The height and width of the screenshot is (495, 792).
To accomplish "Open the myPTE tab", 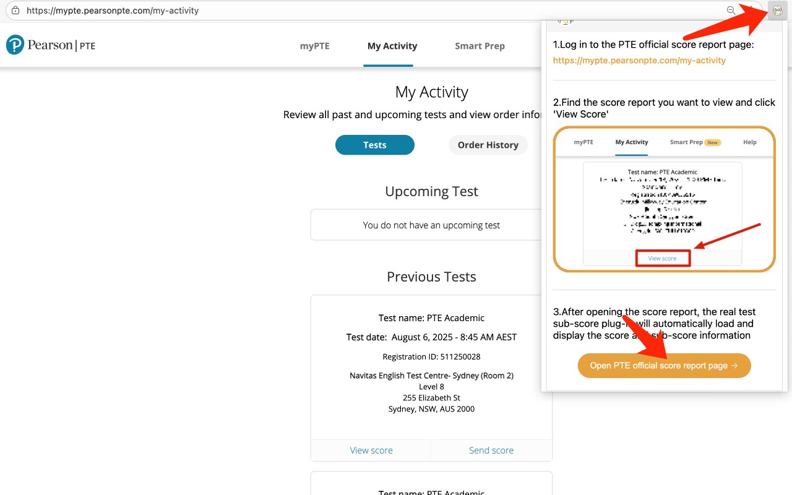I will [x=315, y=46].
